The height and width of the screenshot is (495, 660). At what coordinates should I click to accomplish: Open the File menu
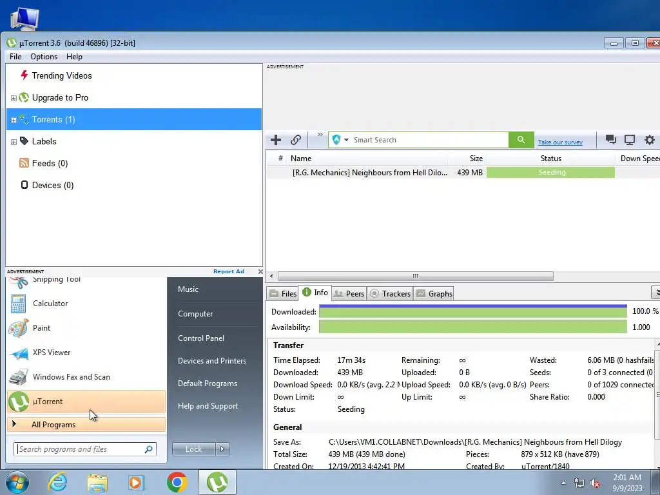tap(15, 57)
